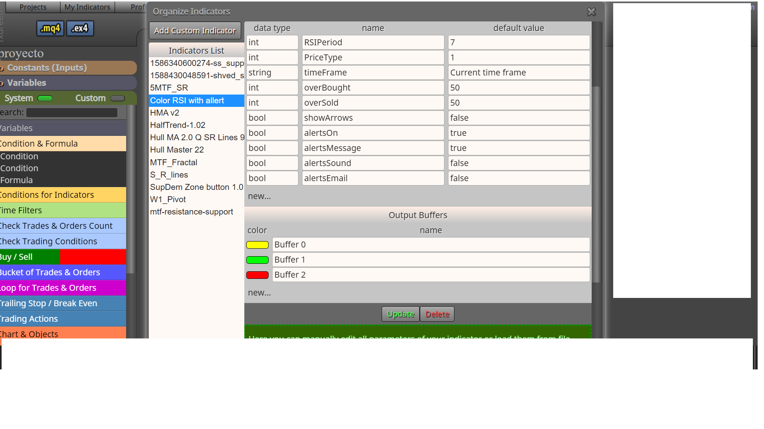Click Buffer 2 name field
Viewport: 764px width, 429px height.
431,275
